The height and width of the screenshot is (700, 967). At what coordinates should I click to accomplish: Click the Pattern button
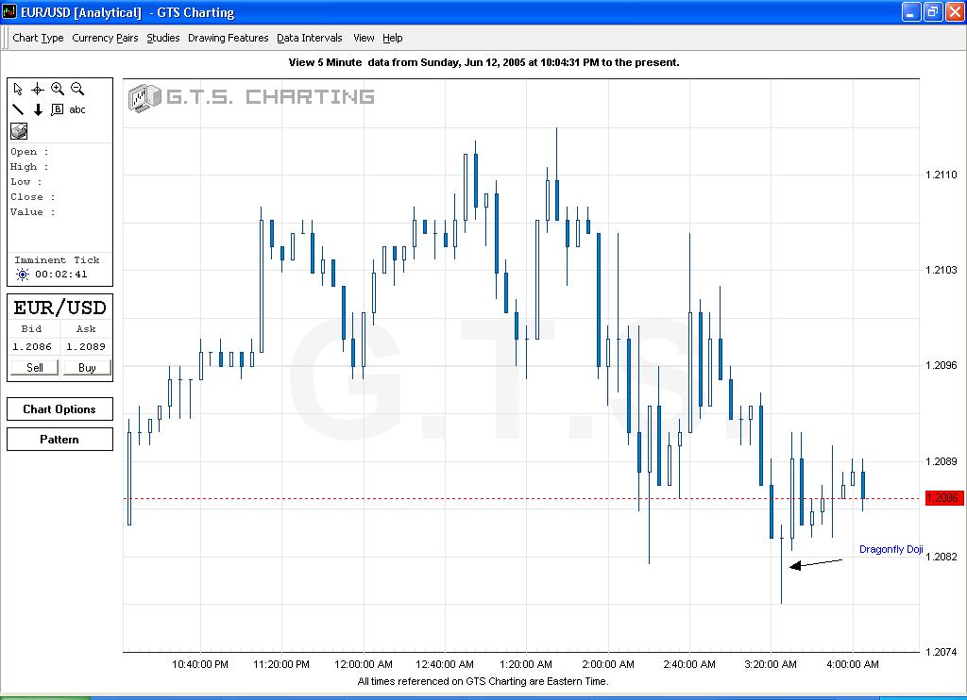(x=59, y=440)
